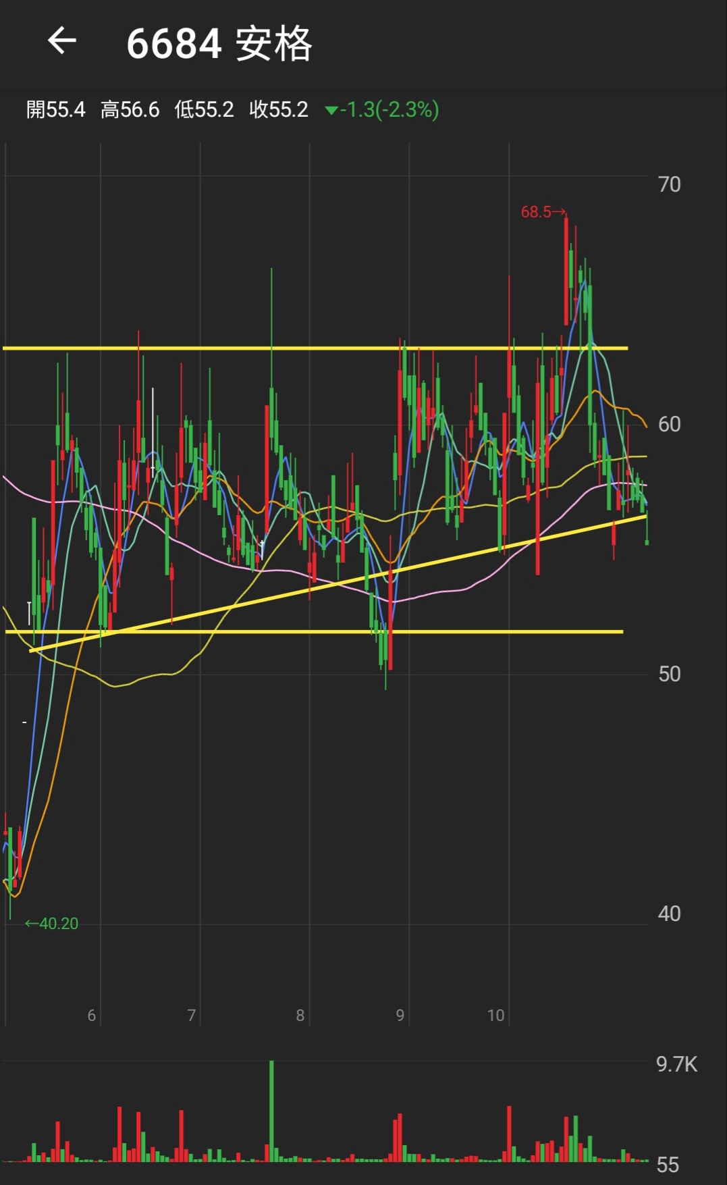Tap the green down-triangle change indicator
This screenshot has width=727, height=1185.
point(331,110)
